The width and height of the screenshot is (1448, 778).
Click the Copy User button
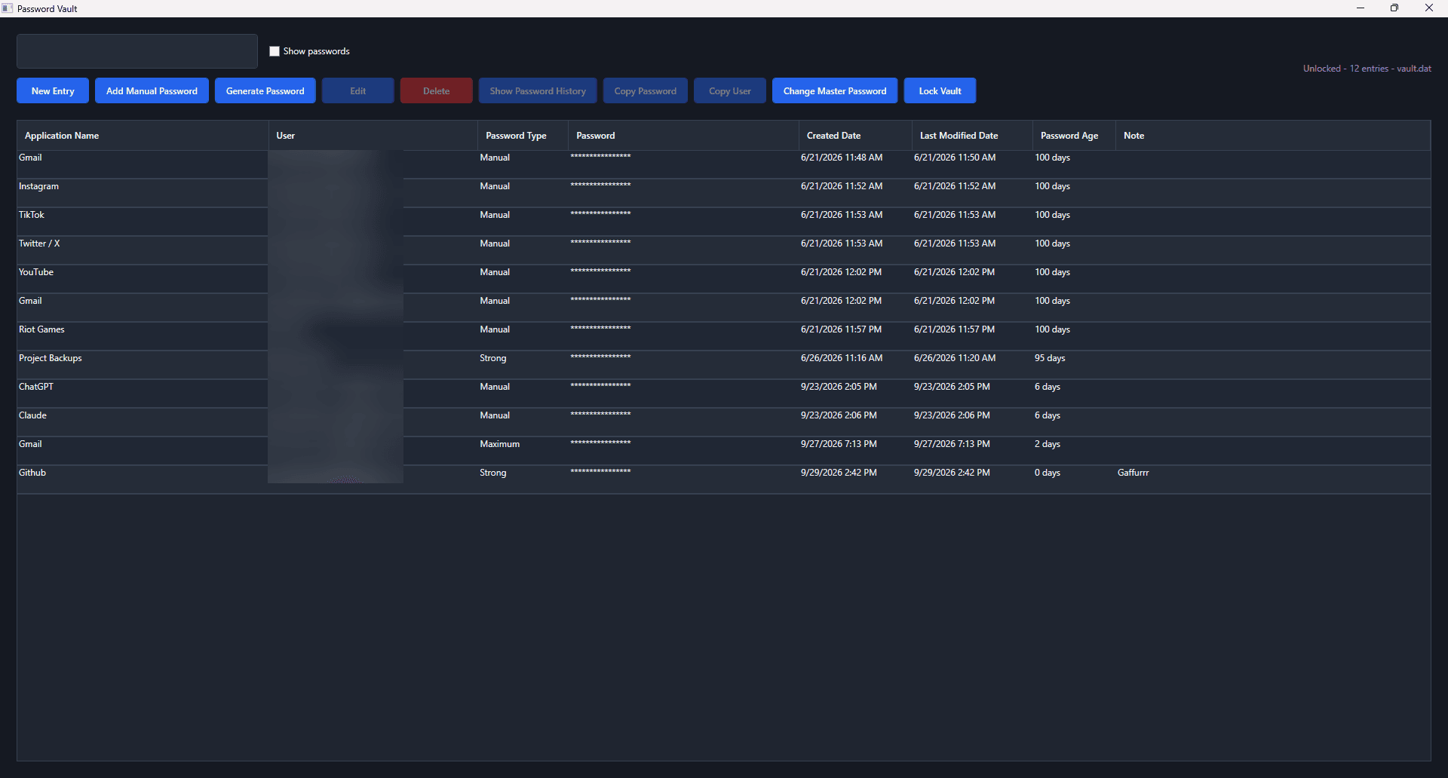click(x=730, y=90)
